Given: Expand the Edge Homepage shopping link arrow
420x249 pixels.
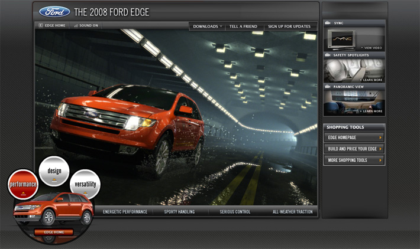Looking at the screenshot, I should 380,137.
